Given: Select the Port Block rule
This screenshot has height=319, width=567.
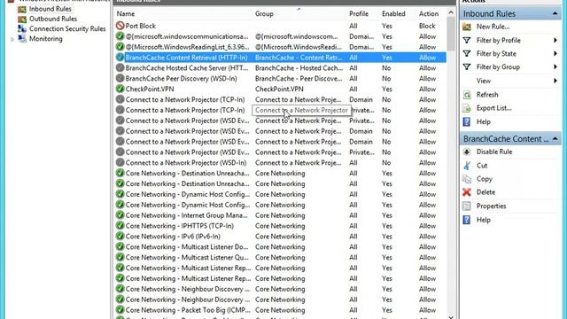Looking at the screenshot, I should click(x=140, y=26).
